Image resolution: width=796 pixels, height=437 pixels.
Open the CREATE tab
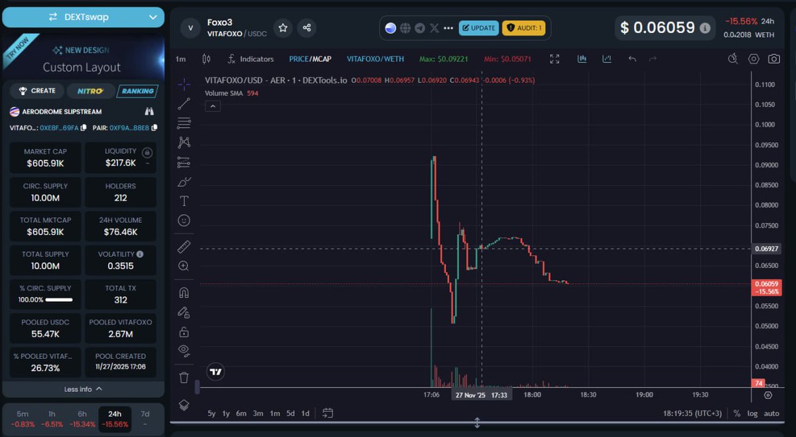(x=37, y=91)
